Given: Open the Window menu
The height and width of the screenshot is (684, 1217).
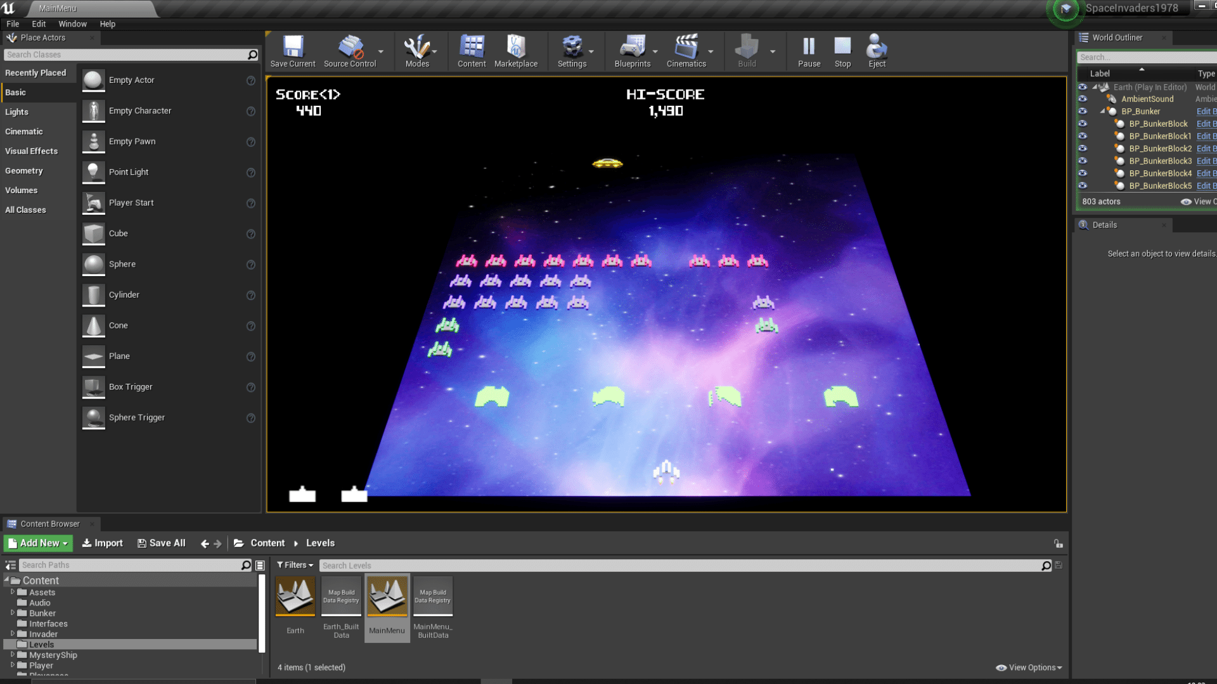Looking at the screenshot, I should [72, 23].
